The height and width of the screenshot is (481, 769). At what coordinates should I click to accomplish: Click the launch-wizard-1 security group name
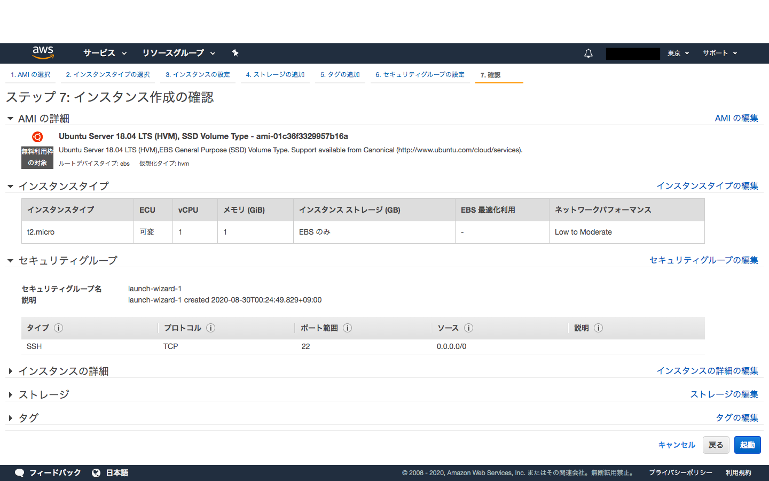[155, 289]
